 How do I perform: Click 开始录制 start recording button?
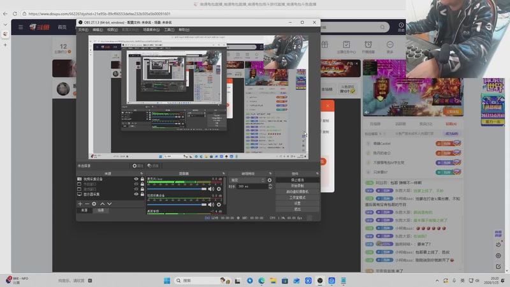(297, 186)
